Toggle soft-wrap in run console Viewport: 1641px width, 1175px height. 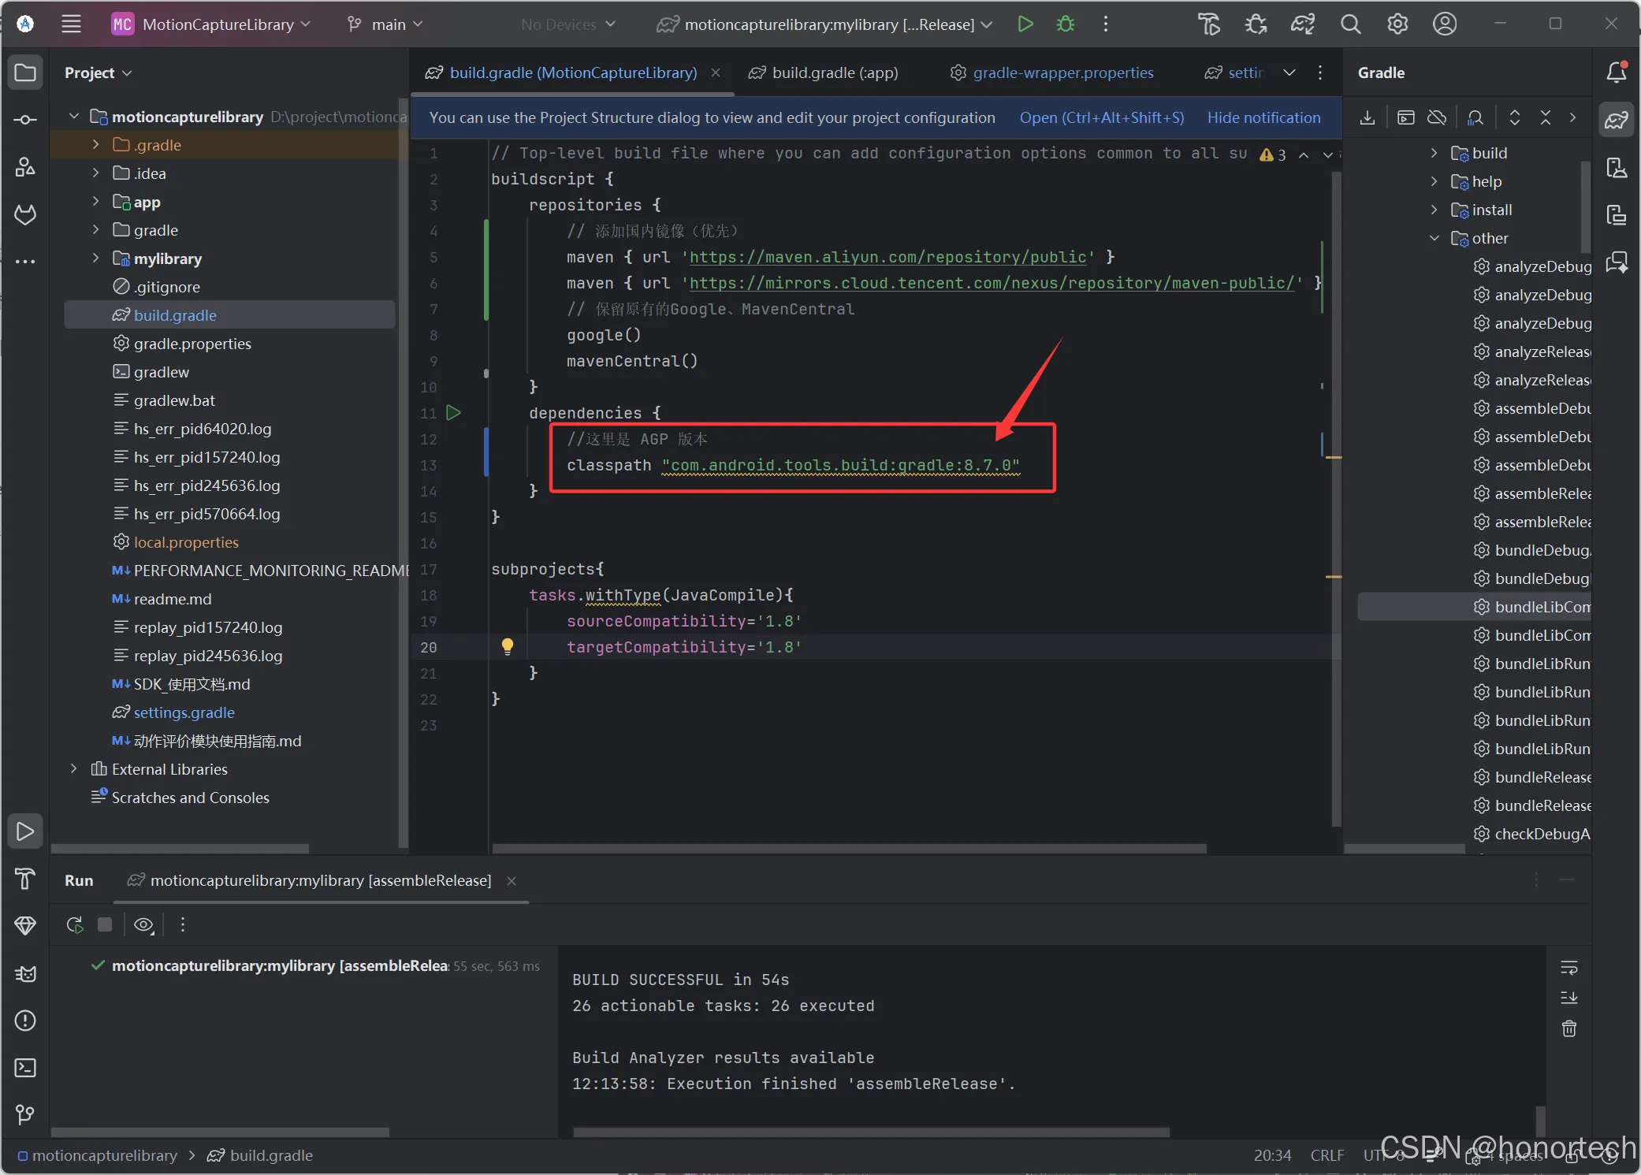1569,967
